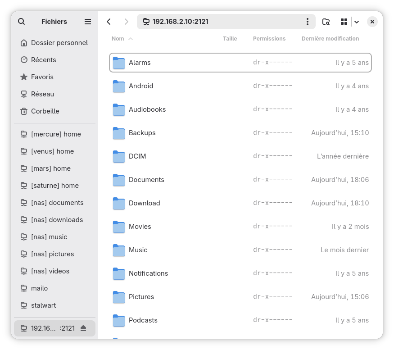
Task: Select the DCIM folder row
Action: coord(137,156)
